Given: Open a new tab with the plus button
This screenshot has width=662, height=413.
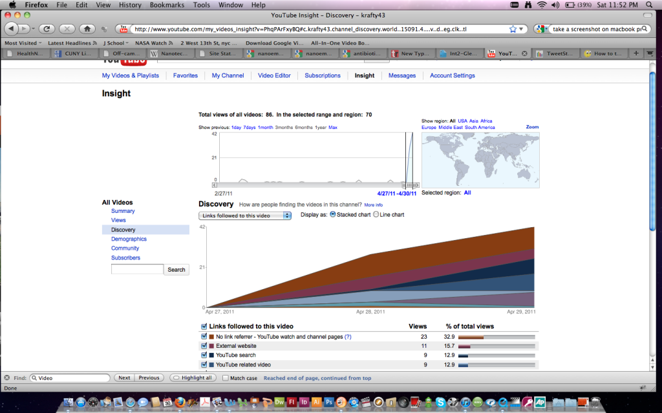Looking at the screenshot, I should click(x=636, y=54).
